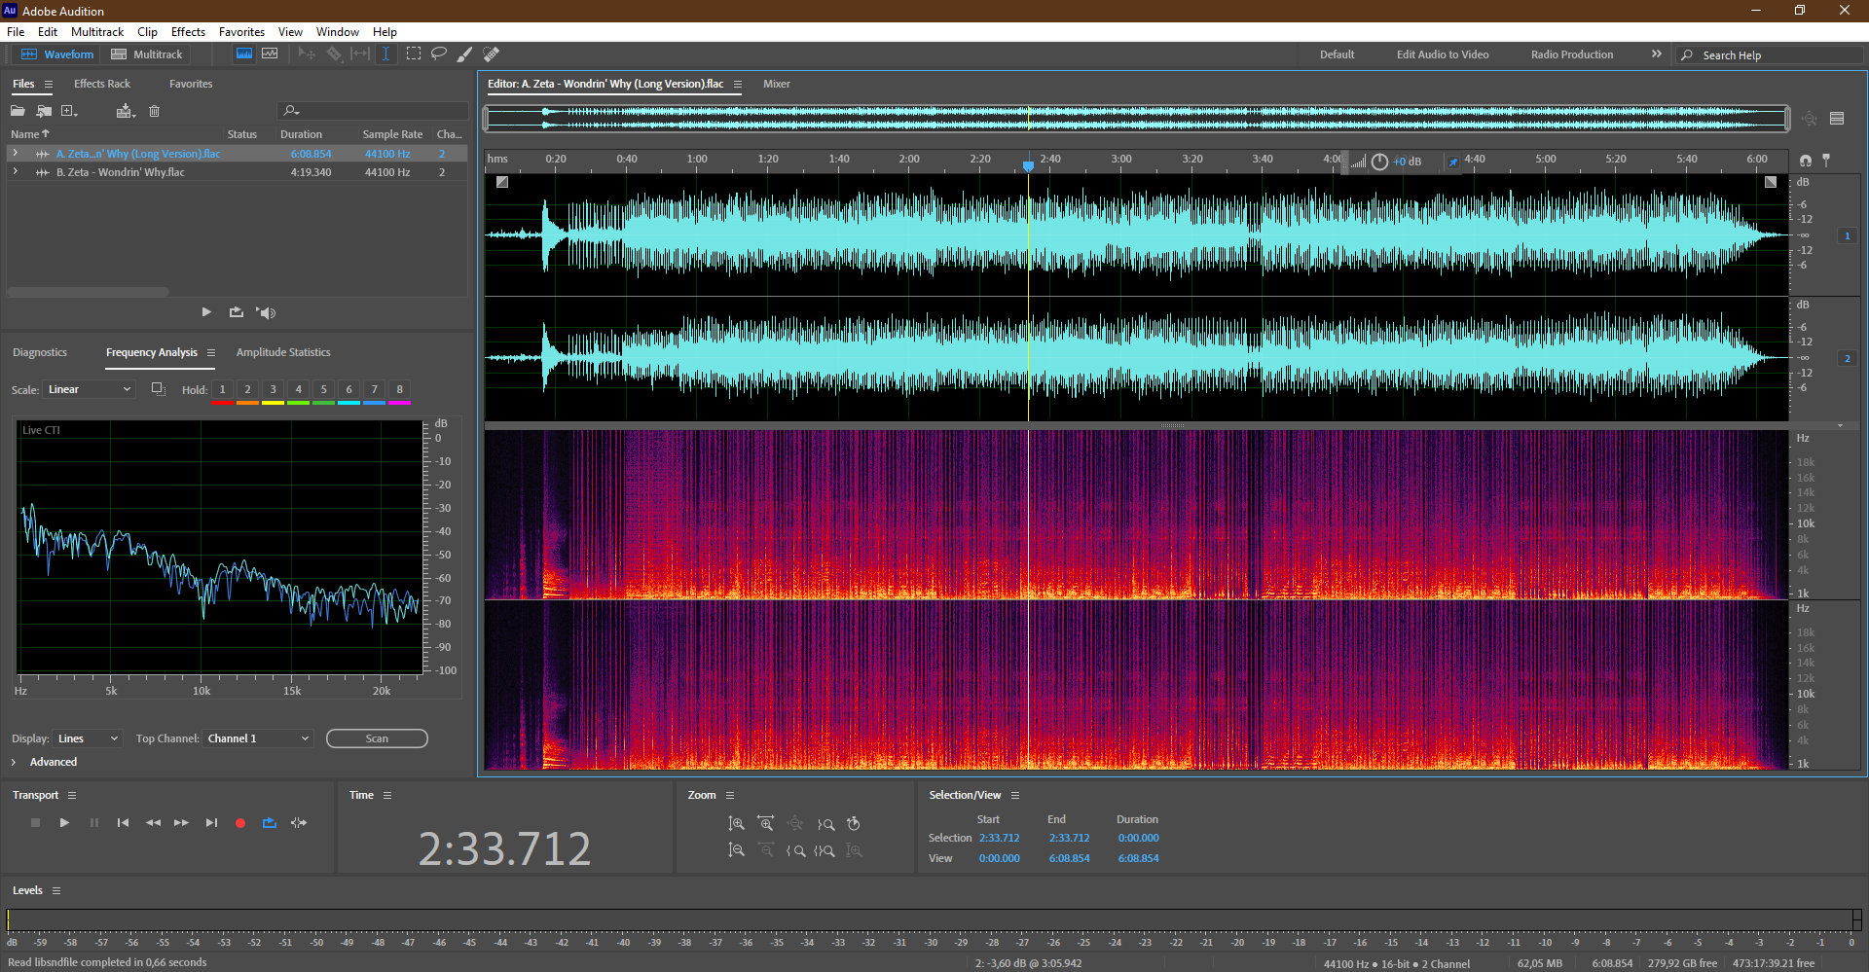Click the marker pin icon beside ruler
The height and width of the screenshot is (972, 1869).
point(1826,160)
